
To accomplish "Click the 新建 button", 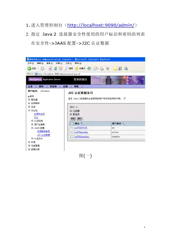I will (x=73, y=118).
